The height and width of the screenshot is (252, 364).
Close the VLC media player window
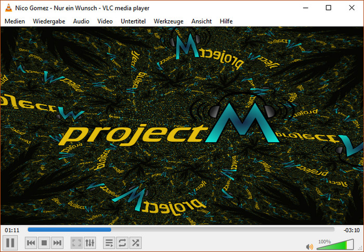pyautogui.click(x=352, y=8)
